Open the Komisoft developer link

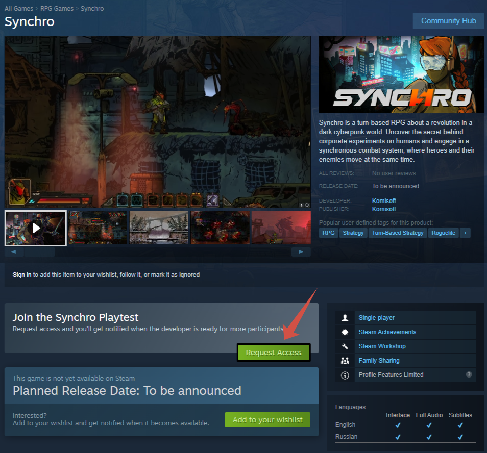pos(384,201)
